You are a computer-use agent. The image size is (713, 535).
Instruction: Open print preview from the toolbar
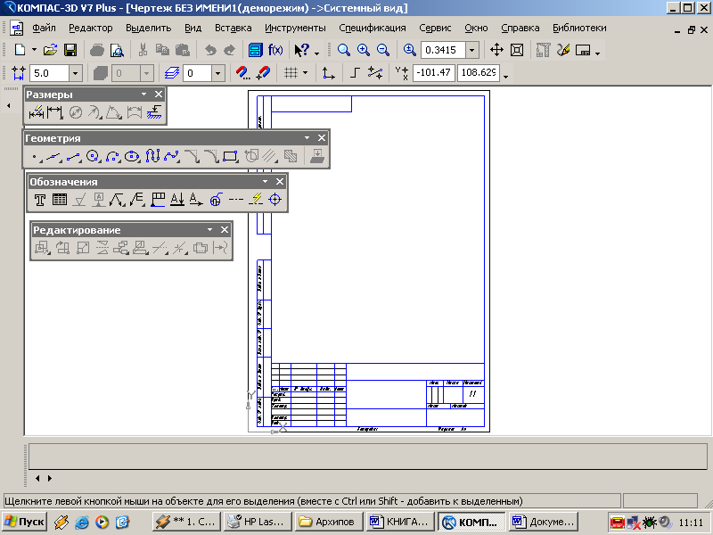coord(117,50)
